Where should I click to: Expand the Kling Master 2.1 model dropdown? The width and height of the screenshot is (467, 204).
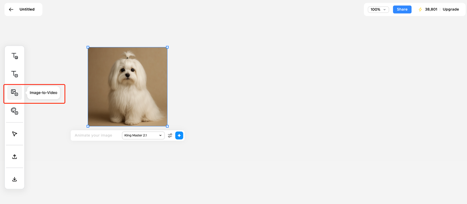pos(143,135)
